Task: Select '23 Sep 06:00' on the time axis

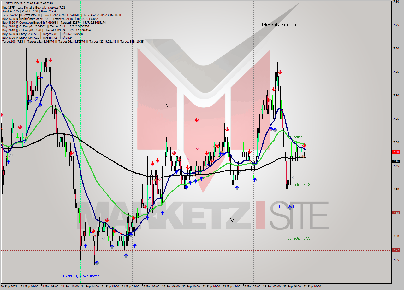Action: tap(292, 287)
